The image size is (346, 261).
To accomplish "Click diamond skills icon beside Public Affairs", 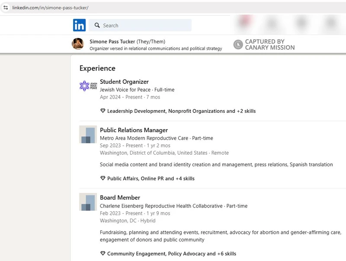I will [x=103, y=178].
